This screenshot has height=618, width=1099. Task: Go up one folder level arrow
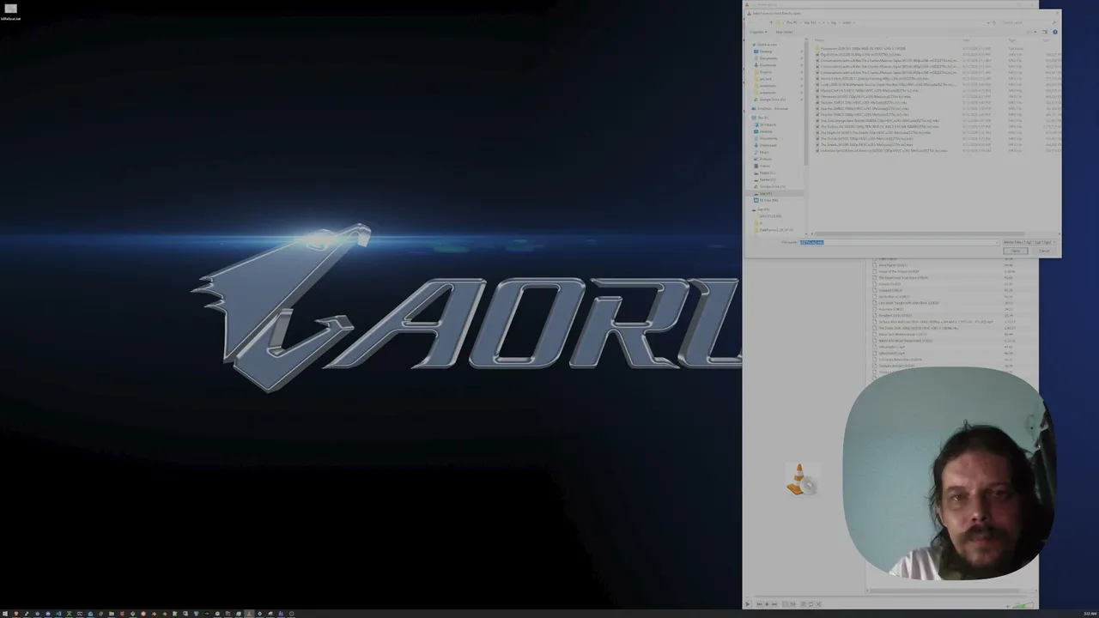[770, 22]
